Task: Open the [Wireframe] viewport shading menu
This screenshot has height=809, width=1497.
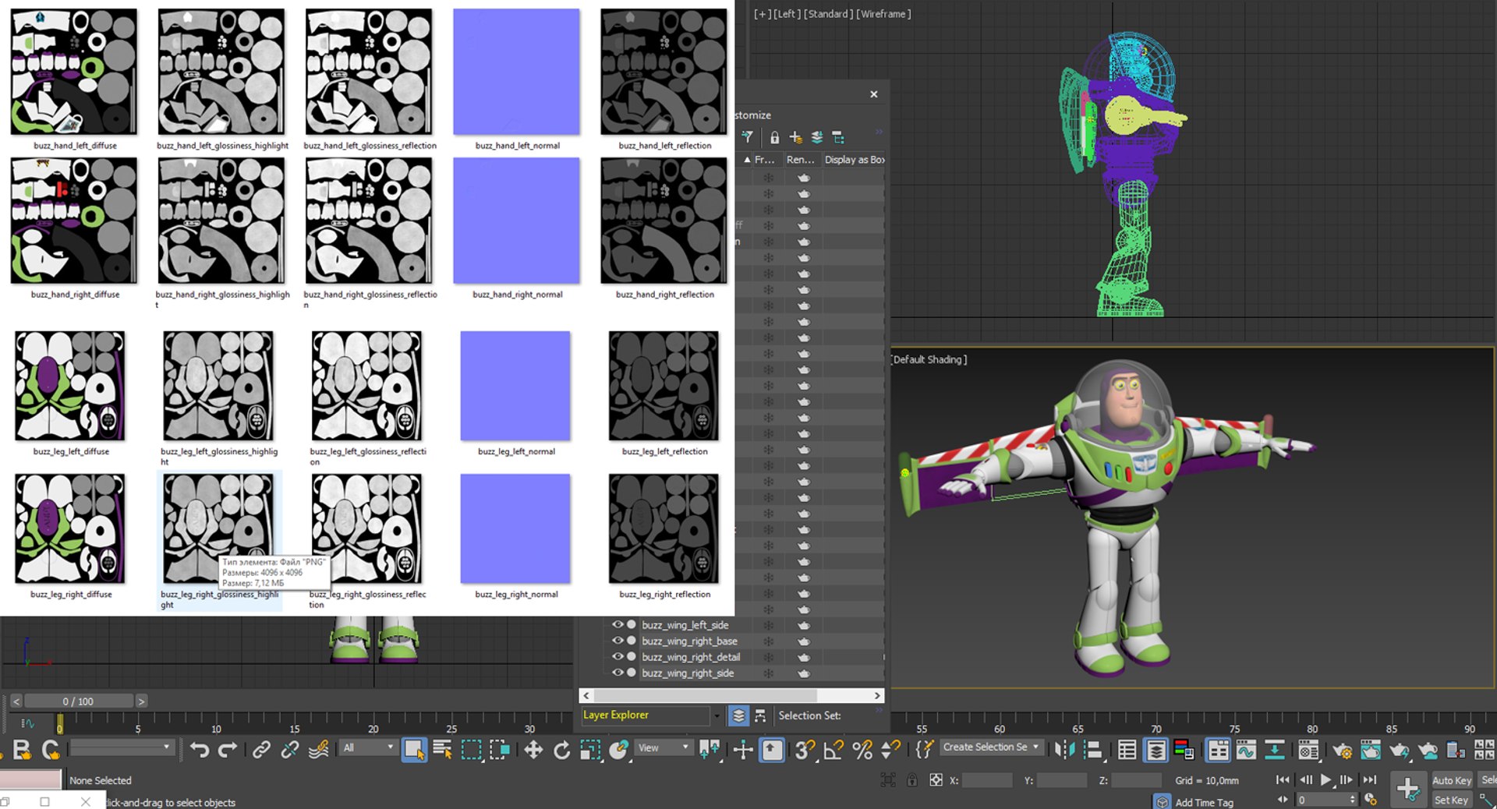Action: 883,13
